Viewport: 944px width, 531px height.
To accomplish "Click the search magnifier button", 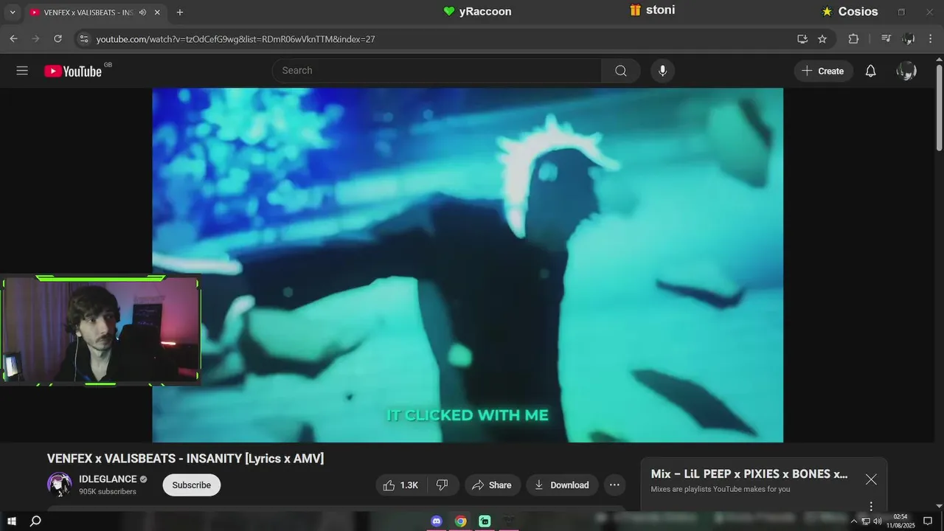I will click(x=621, y=71).
